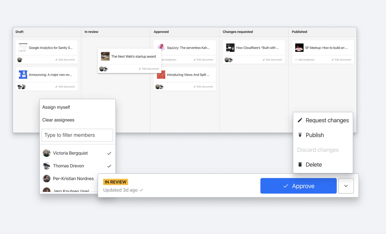Click the Approve button

298,186
